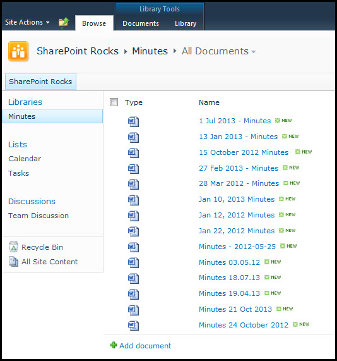Open document Jan 12, 2012 Minutes
Viewport: 337px width, 361px height.
coord(237,215)
